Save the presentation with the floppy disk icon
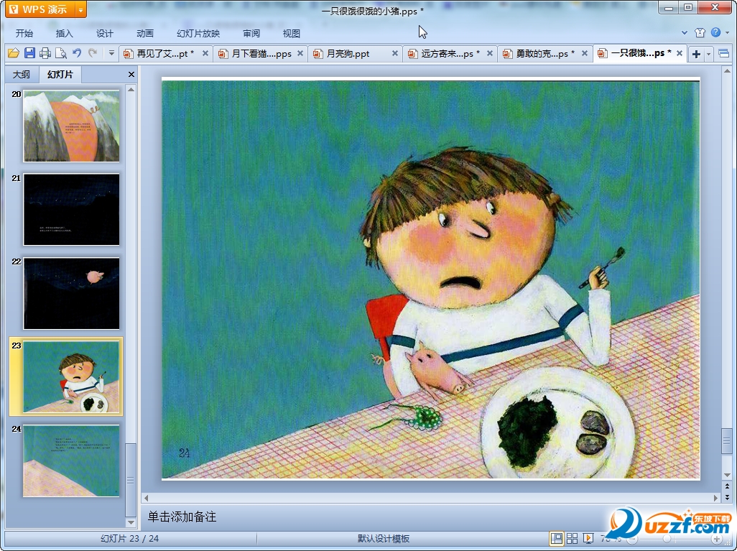737x551 pixels. tap(29, 53)
